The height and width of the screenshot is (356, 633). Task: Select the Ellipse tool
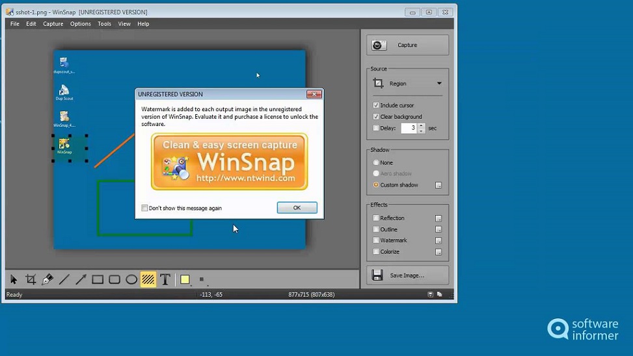[131, 279]
